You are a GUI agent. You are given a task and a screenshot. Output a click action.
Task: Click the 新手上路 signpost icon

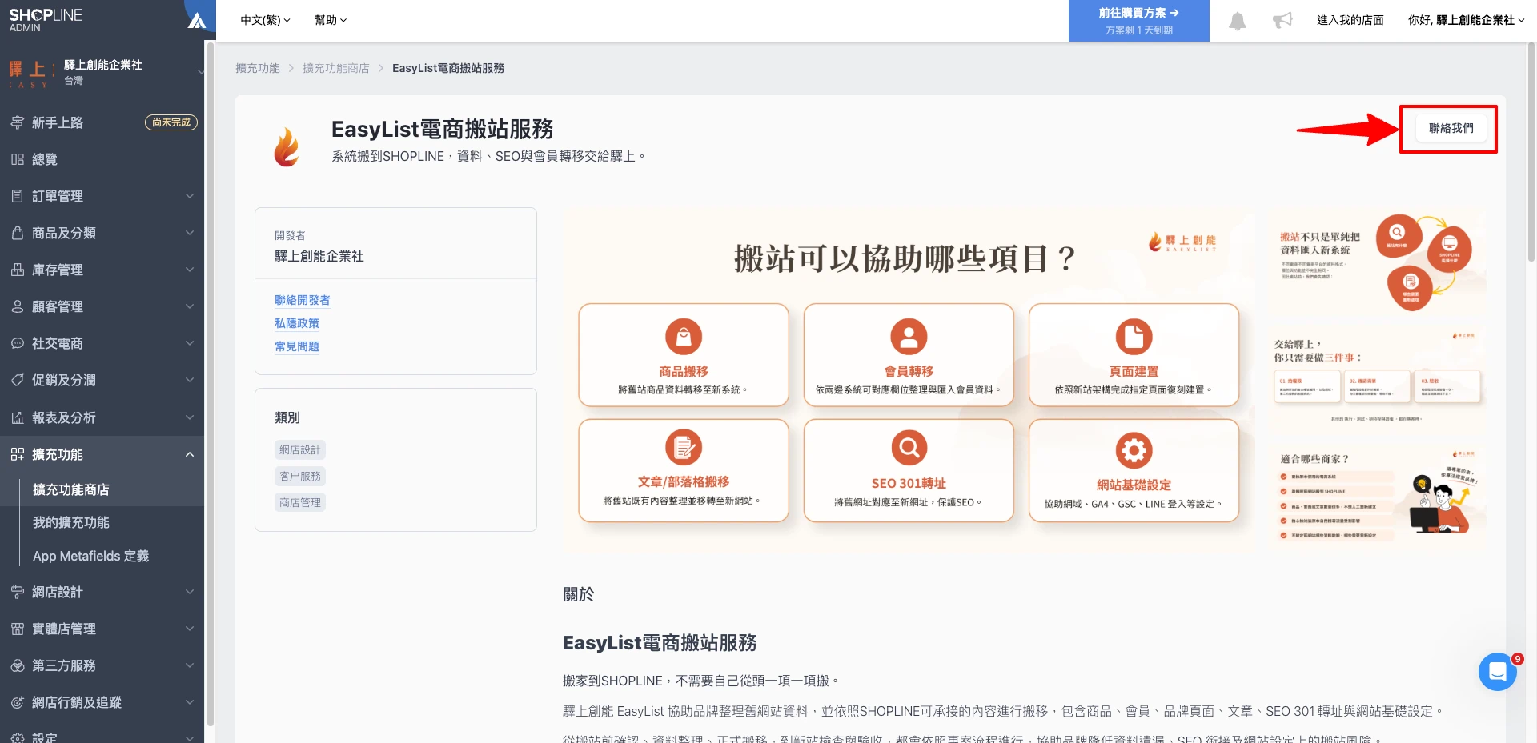tap(17, 122)
